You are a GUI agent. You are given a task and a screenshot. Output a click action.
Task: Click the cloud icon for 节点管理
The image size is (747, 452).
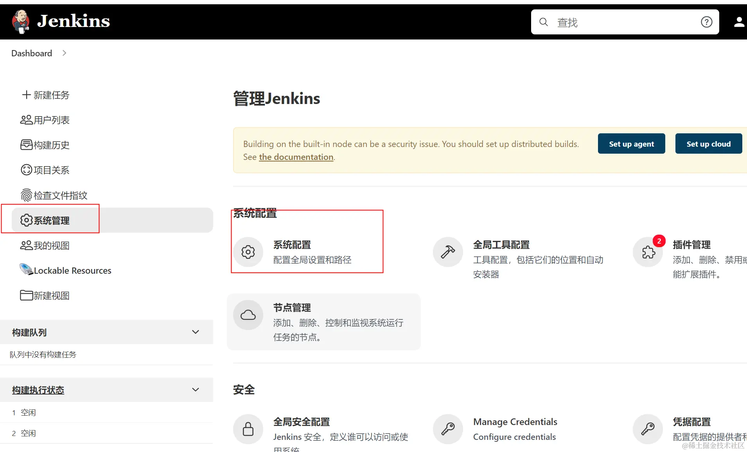point(248,315)
